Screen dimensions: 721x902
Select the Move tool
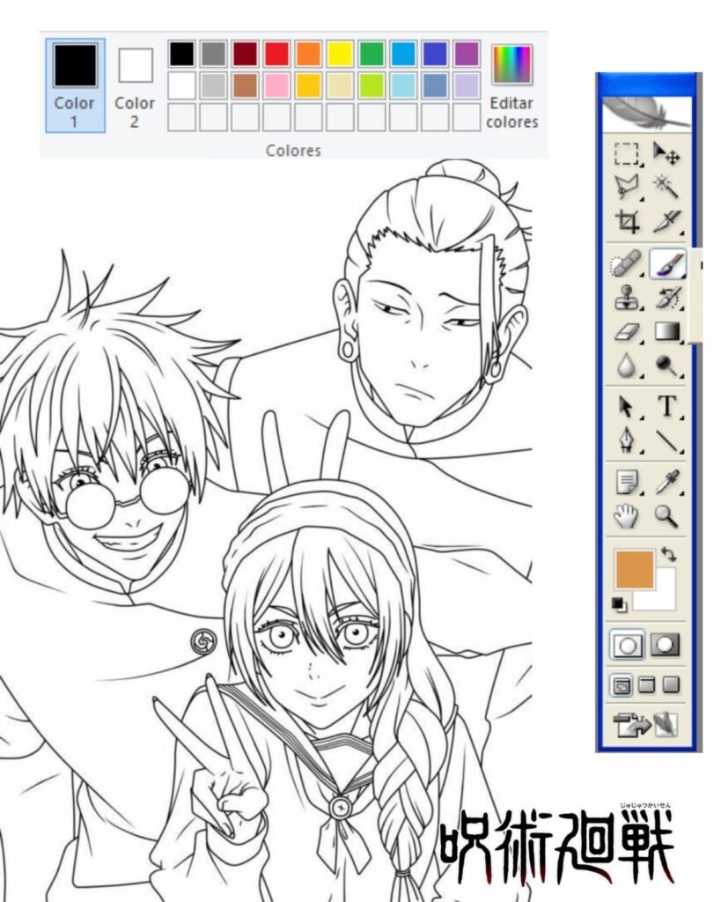[x=666, y=154]
